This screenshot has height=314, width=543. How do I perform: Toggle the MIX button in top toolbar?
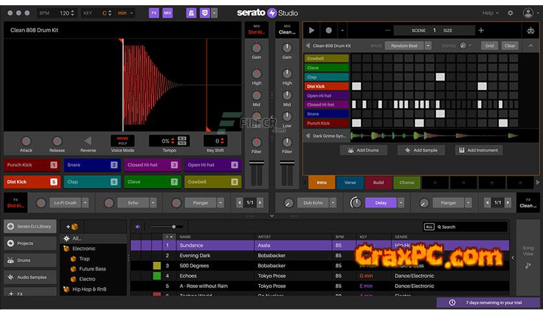(x=168, y=13)
